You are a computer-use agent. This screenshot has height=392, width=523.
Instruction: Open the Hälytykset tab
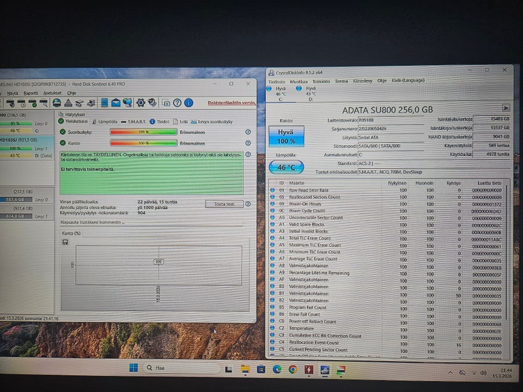coord(72,114)
